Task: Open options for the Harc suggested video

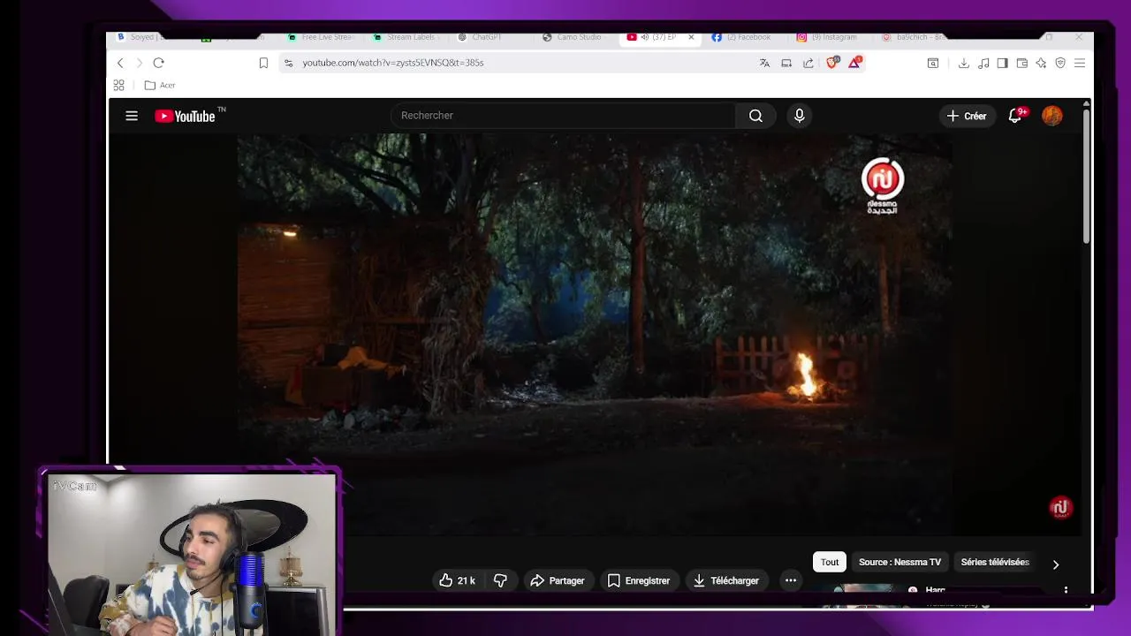Action: click(1066, 589)
